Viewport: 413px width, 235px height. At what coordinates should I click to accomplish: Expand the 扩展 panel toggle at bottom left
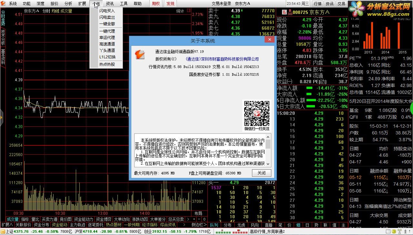[7, 225]
